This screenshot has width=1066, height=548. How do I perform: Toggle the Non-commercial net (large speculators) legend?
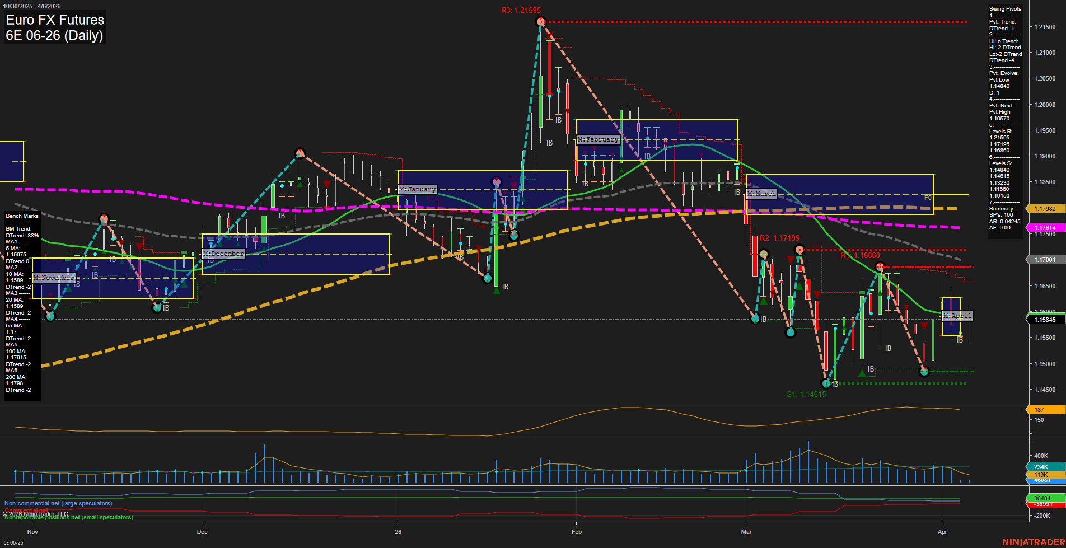(58, 503)
